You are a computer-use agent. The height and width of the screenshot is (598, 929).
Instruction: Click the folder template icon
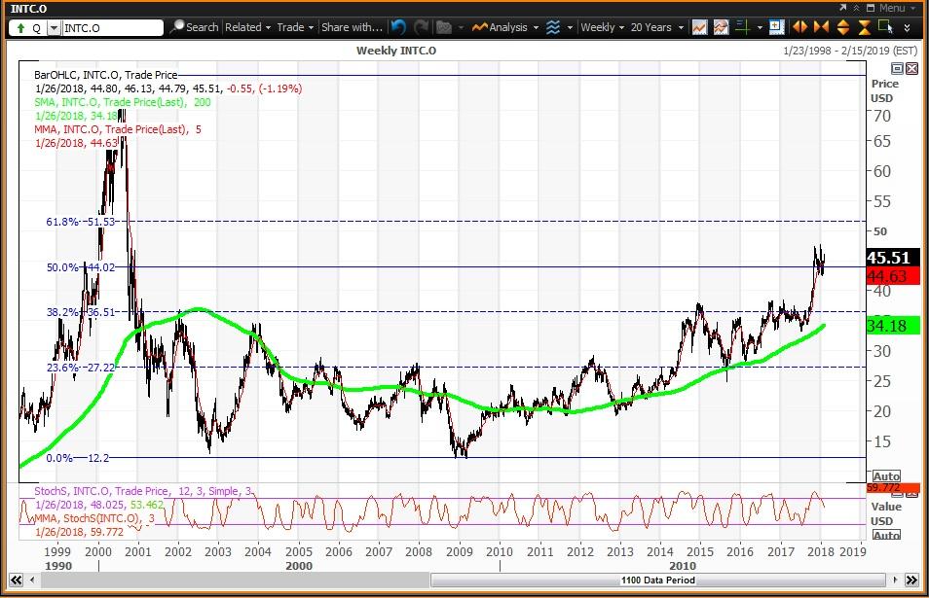(444, 27)
